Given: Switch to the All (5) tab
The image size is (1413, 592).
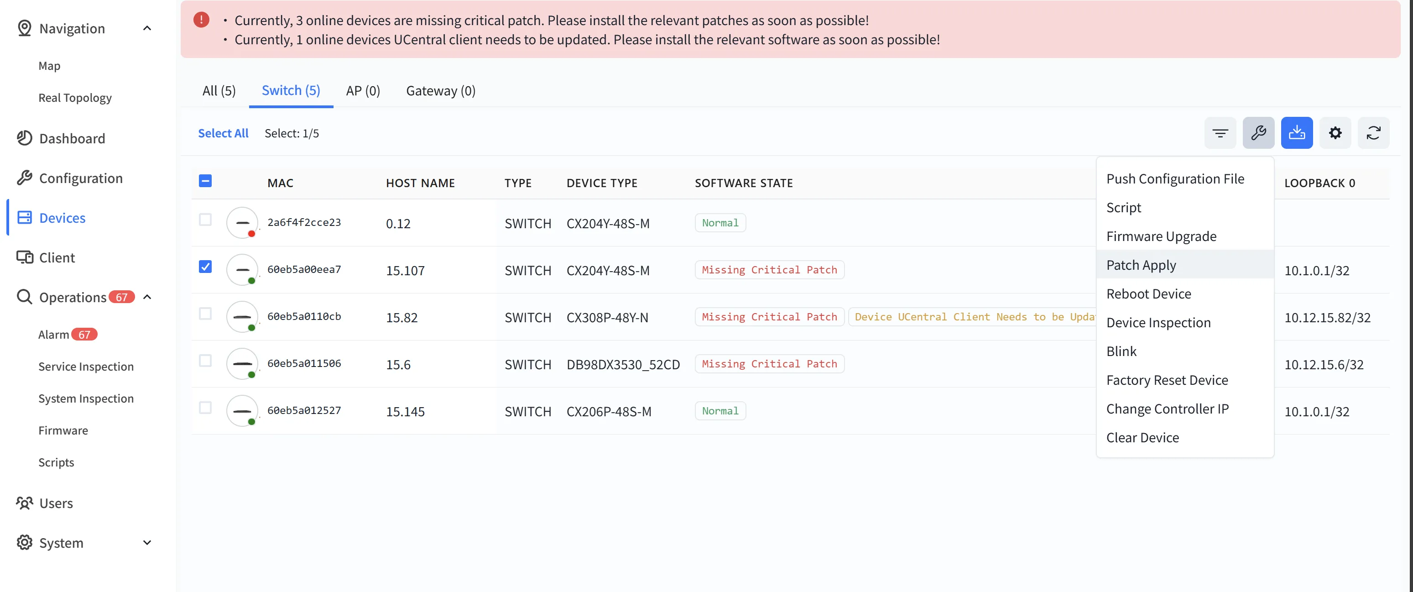Looking at the screenshot, I should (219, 90).
